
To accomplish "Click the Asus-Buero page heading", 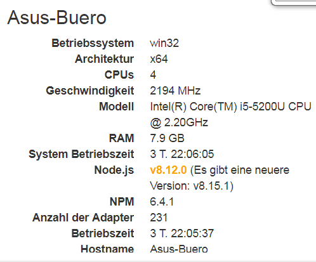I will pos(56,18).
